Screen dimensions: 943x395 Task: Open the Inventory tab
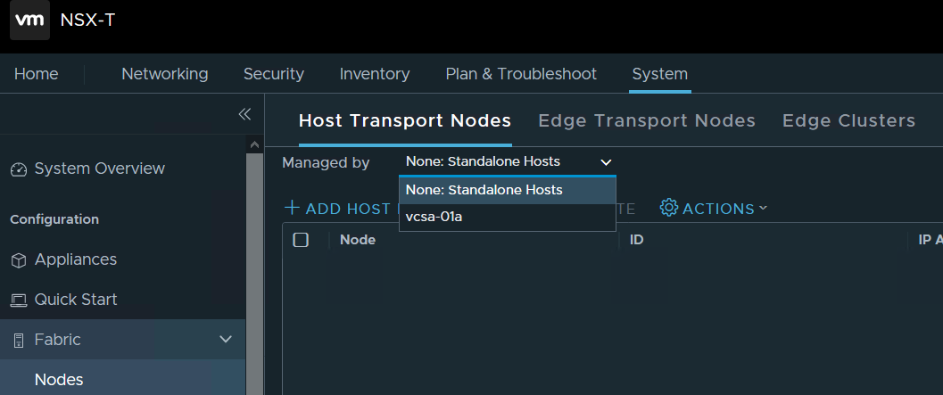[x=375, y=74]
